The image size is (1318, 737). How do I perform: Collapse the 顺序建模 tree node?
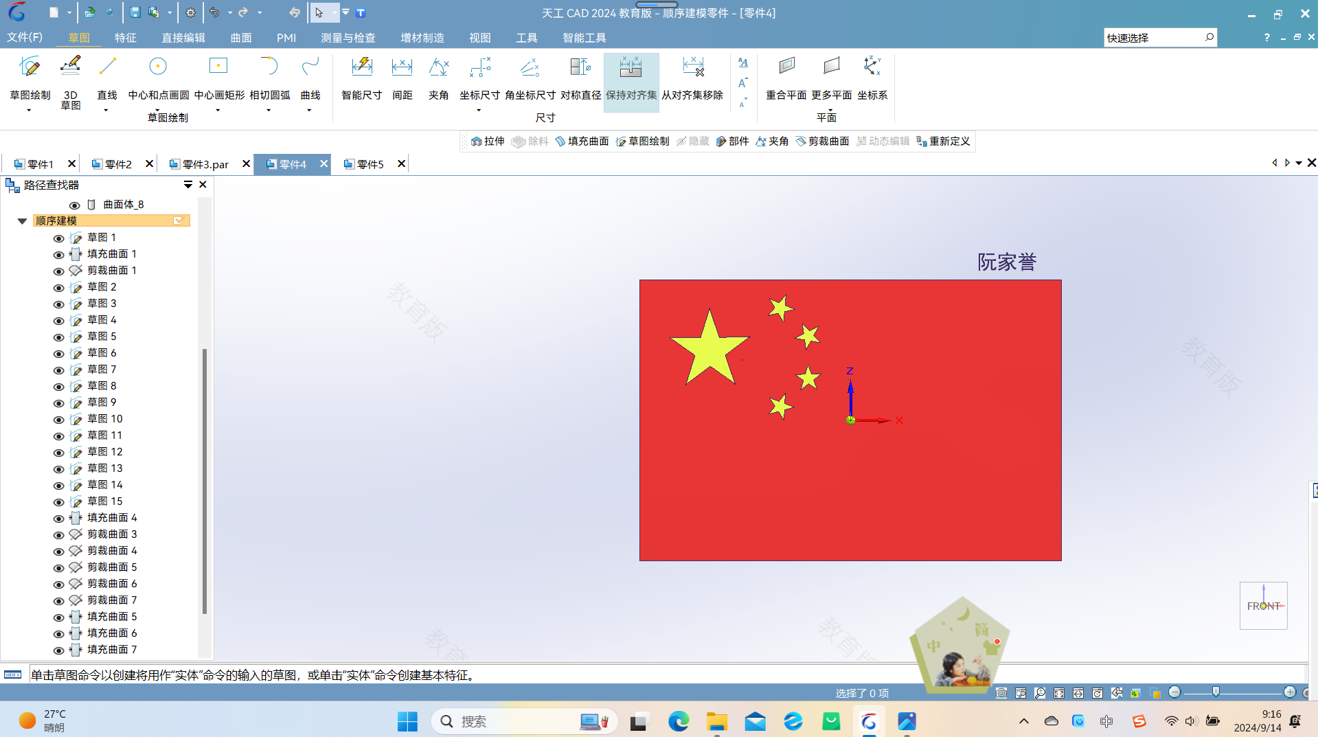click(22, 221)
